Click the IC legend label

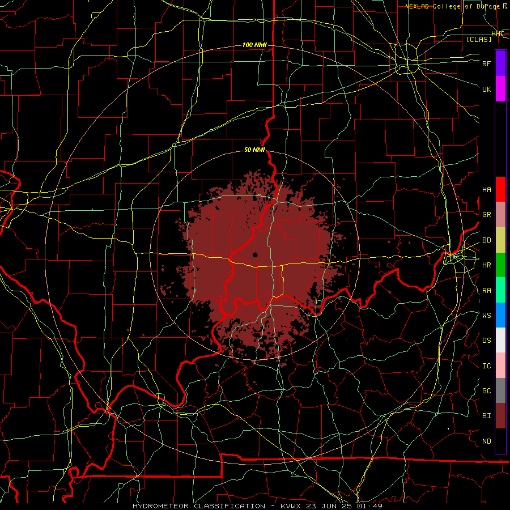pos(487,366)
